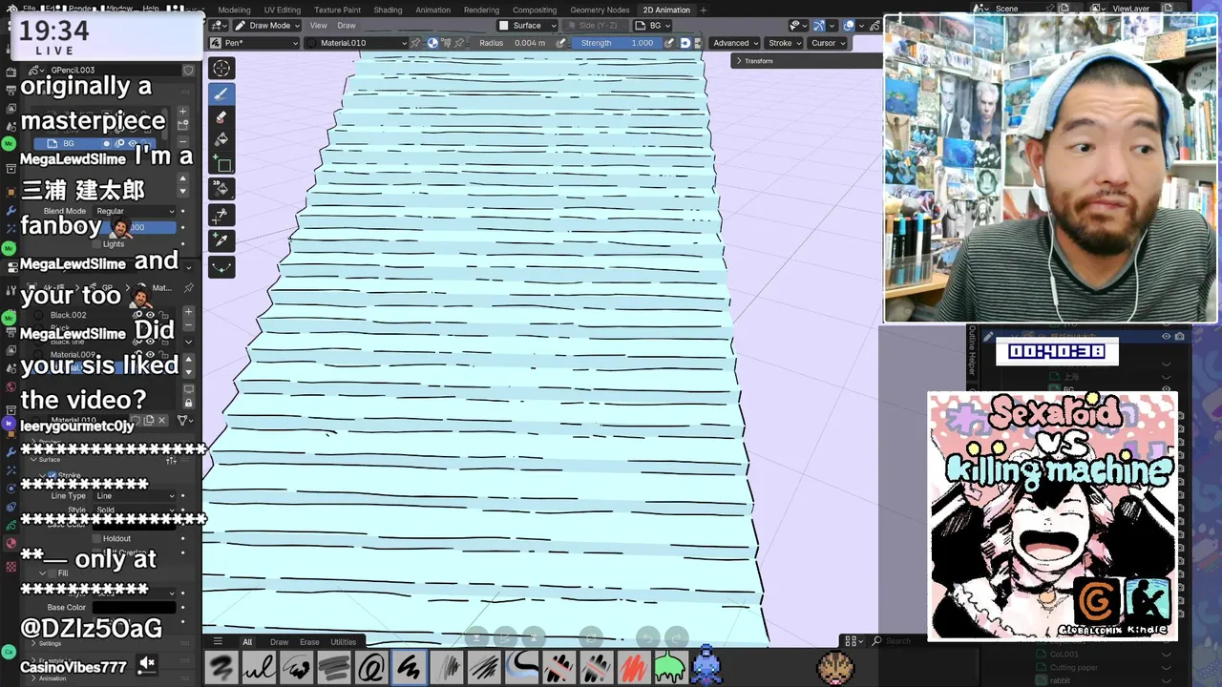
Task: Toggle GPencil.003 fake user shield
Action: click(x=188, y=70)
